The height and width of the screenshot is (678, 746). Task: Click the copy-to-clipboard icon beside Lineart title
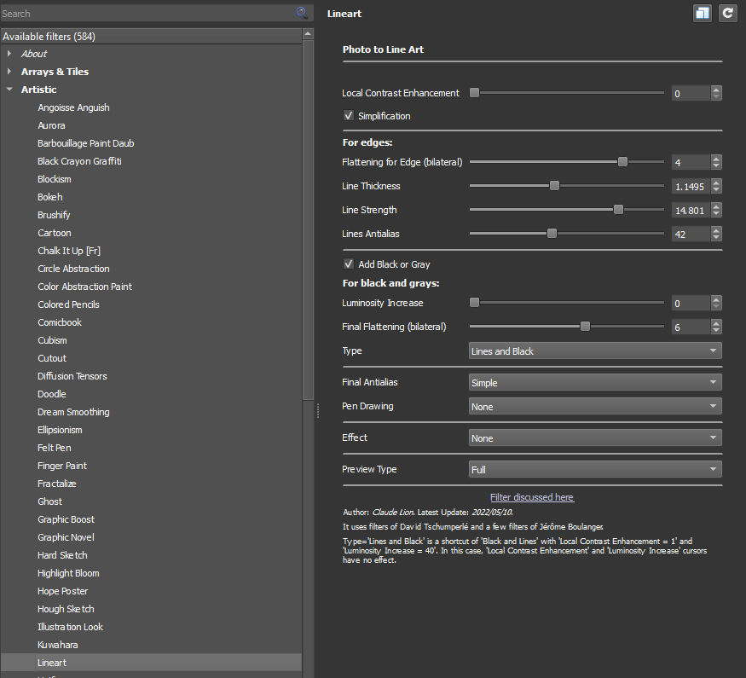tap(702, 13)
